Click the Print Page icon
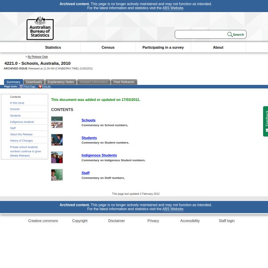268x268 pixels. coord(21,87)
